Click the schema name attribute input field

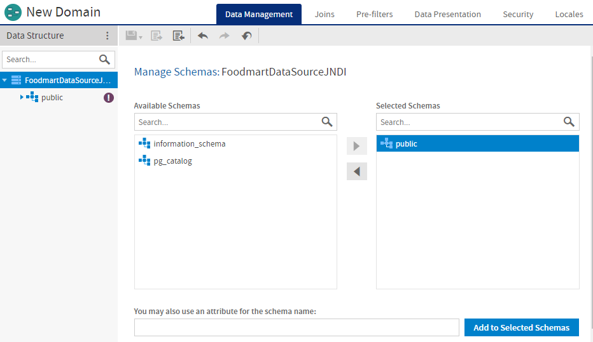[296, 327]
